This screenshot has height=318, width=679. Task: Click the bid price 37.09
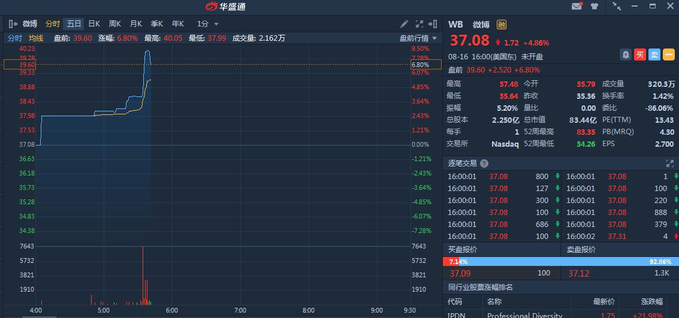460,274
